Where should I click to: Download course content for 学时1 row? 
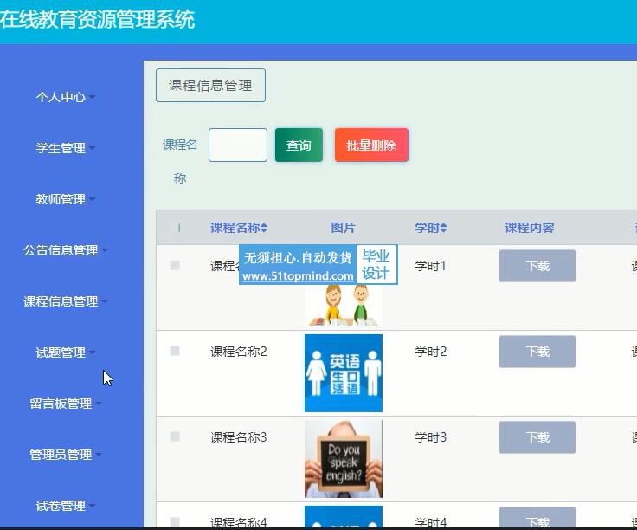[537, 266]
